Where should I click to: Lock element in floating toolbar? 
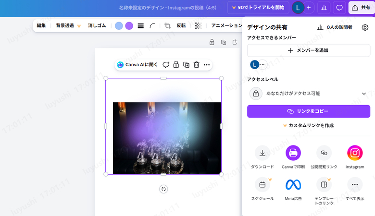[176, 65]
